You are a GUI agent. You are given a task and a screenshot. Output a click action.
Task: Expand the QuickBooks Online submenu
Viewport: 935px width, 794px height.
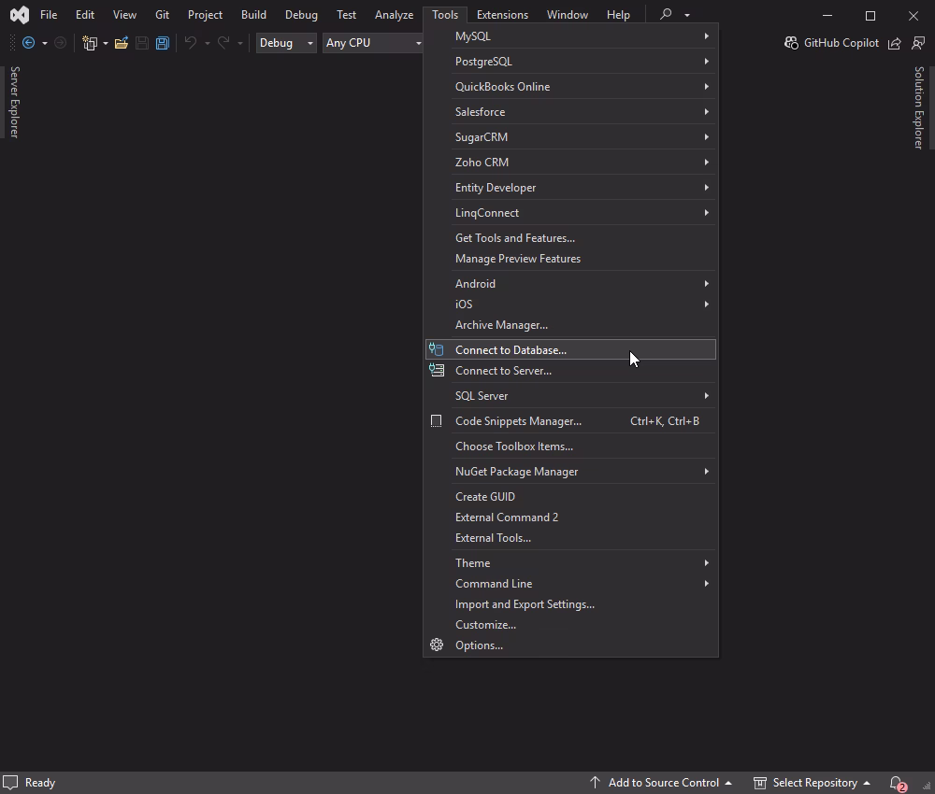(571, 86)
